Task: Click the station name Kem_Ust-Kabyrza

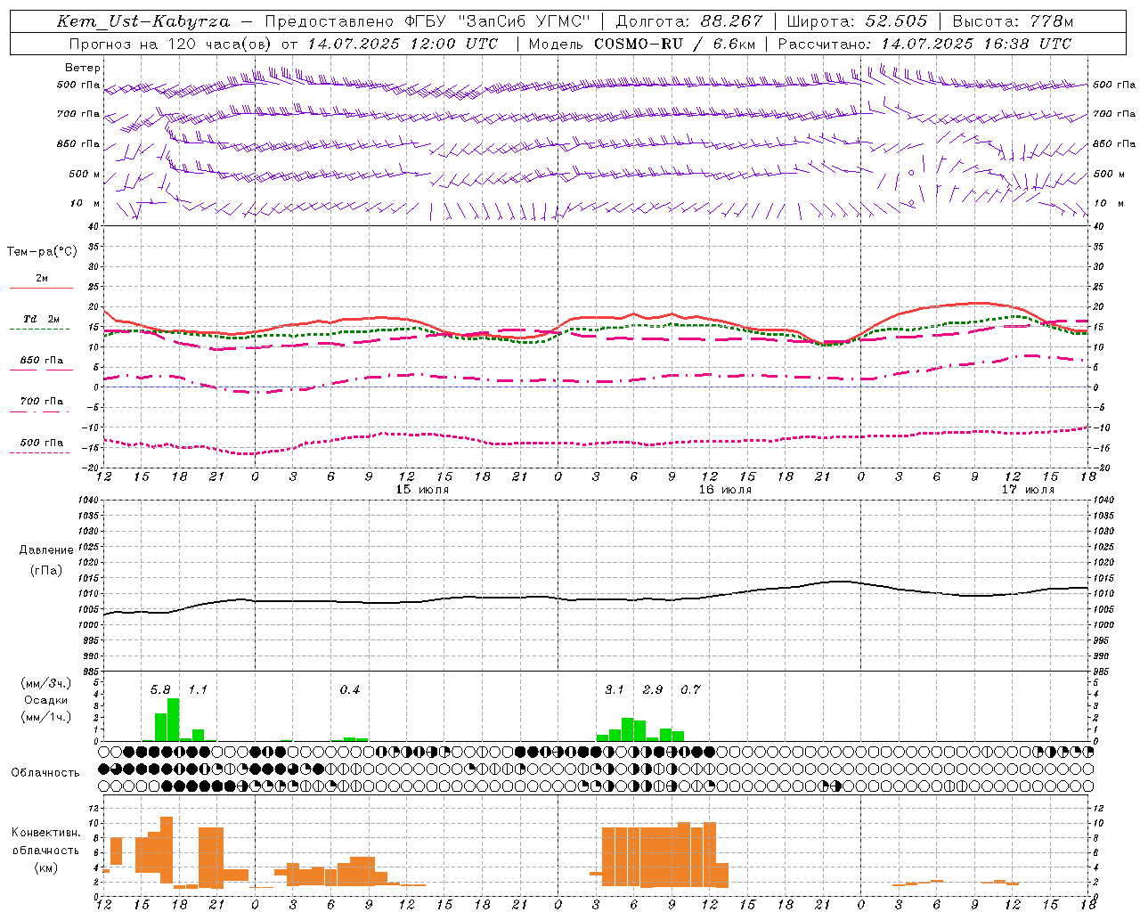Action: (143, 21)
